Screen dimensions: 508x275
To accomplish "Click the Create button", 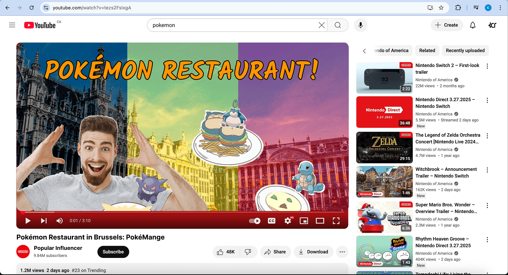I will [447, 25].
